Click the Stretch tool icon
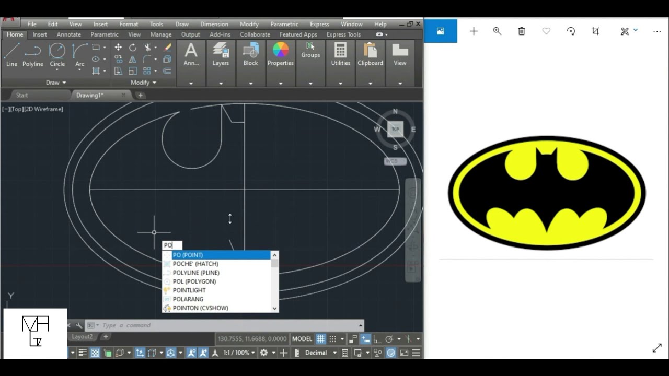This screenshot has height=376, width=669. [x=118, y=71]
